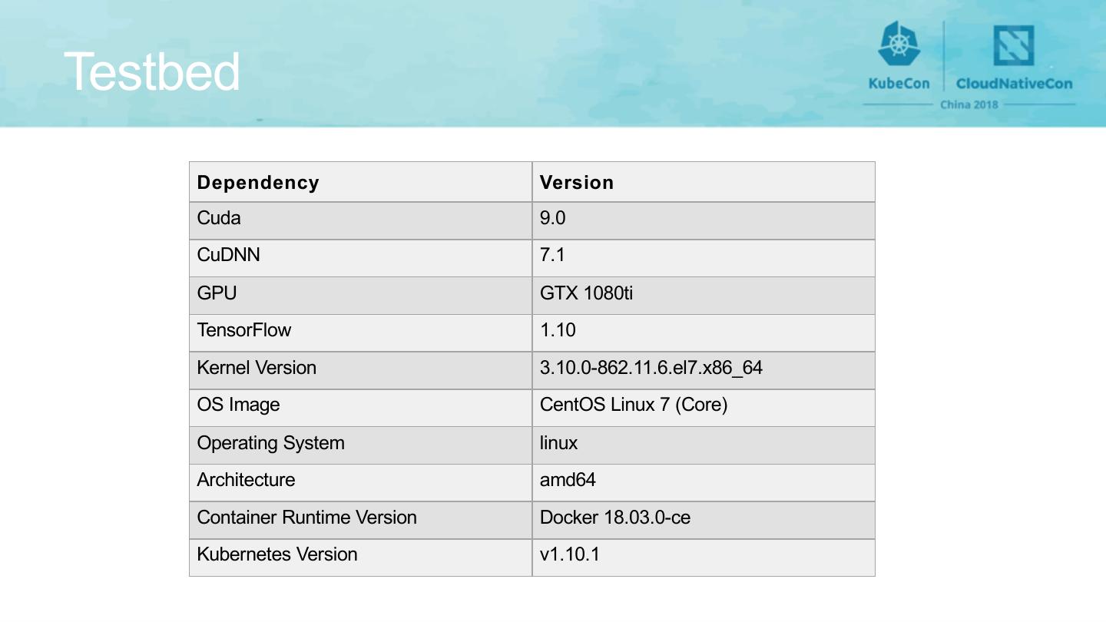This screenshot has height=622, width=1106.
Task: Click the kernel string "3.10.0-862.11.6.el7.x86_64"
Action: click(x=651, y=368)
